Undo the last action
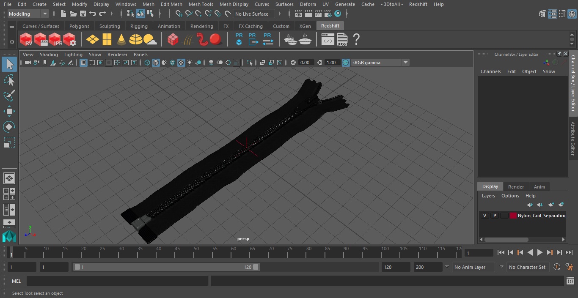 tap(93, 14)
